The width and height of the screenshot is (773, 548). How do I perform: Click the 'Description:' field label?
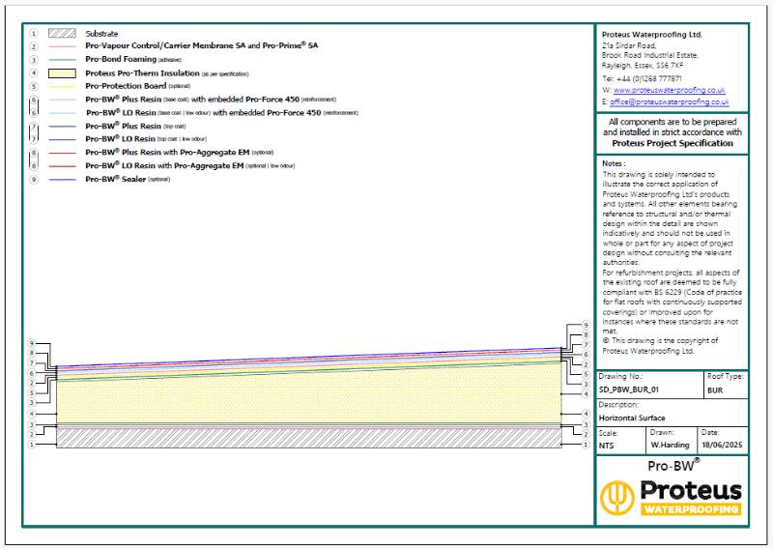(618, 404)
